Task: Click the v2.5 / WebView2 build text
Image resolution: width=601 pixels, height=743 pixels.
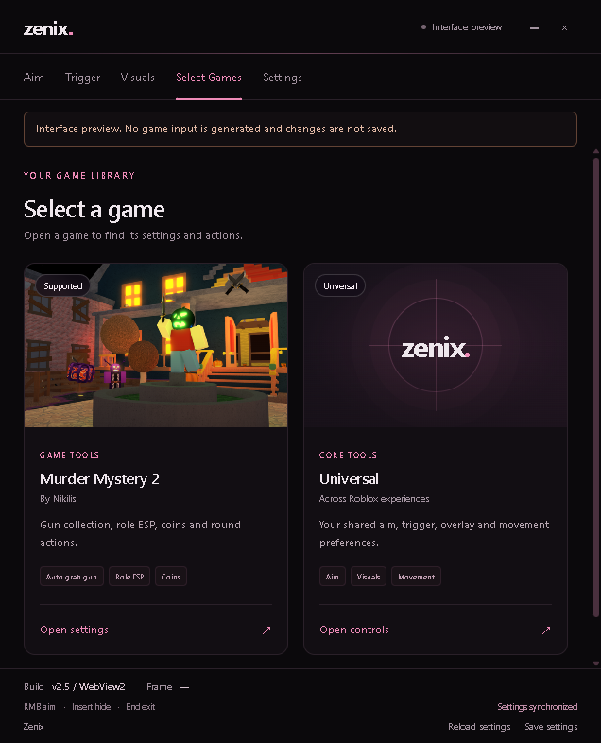Action: tap(89, 687)
